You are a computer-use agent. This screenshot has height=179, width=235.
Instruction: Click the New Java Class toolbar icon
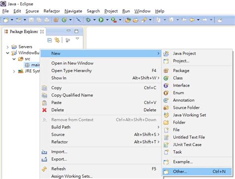click(64, 20)
